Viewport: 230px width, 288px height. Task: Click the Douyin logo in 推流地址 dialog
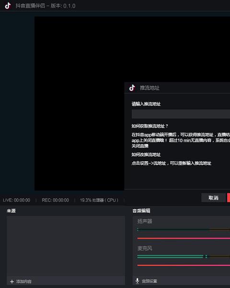pyautogui.click(x=132, y=88)
